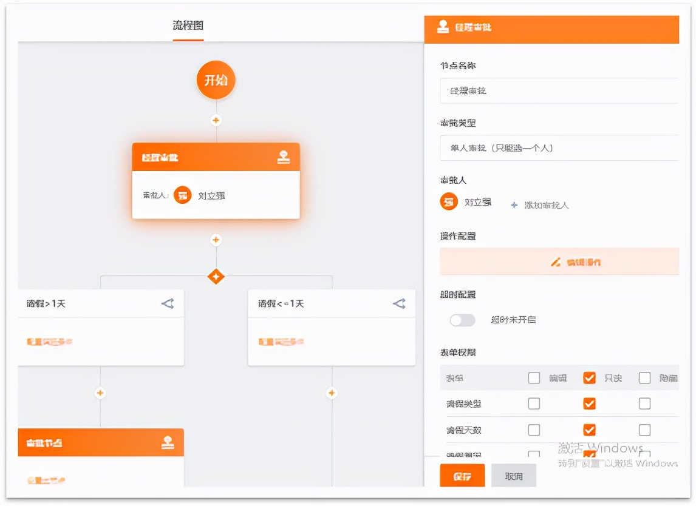
Task: Click stamp icon on the 审批节点 node
Action: pos(168,442)
